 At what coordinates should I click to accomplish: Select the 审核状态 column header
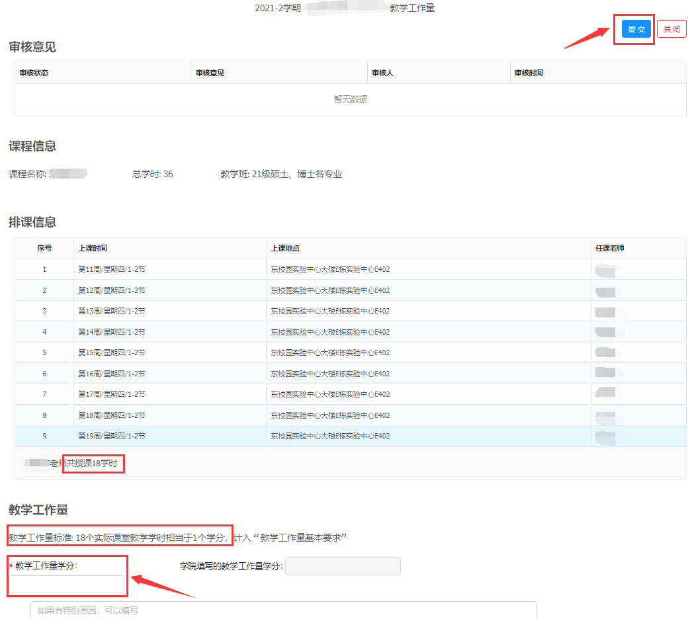click(x=34, y=73)
